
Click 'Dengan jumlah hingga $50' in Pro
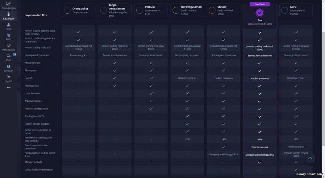[x=260, y=155]
